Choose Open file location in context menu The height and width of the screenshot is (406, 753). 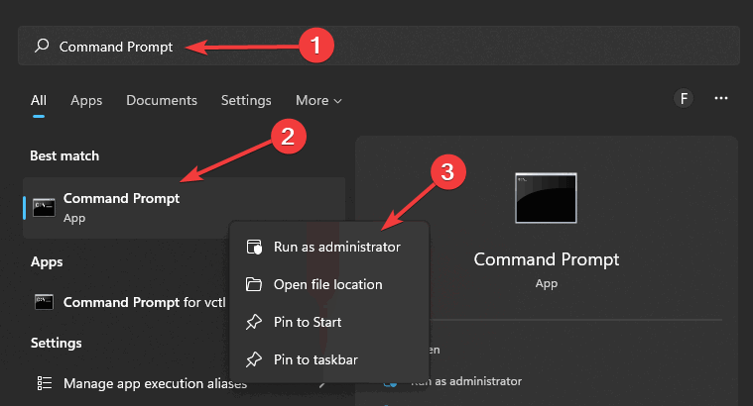(327, 284)
